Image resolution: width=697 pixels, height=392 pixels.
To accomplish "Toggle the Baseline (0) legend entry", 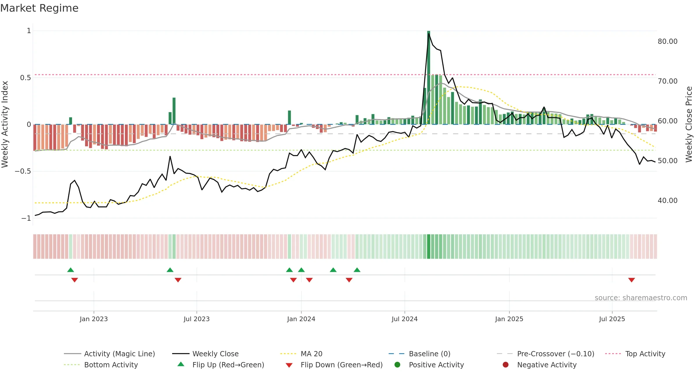I will (x=419, y=354).
